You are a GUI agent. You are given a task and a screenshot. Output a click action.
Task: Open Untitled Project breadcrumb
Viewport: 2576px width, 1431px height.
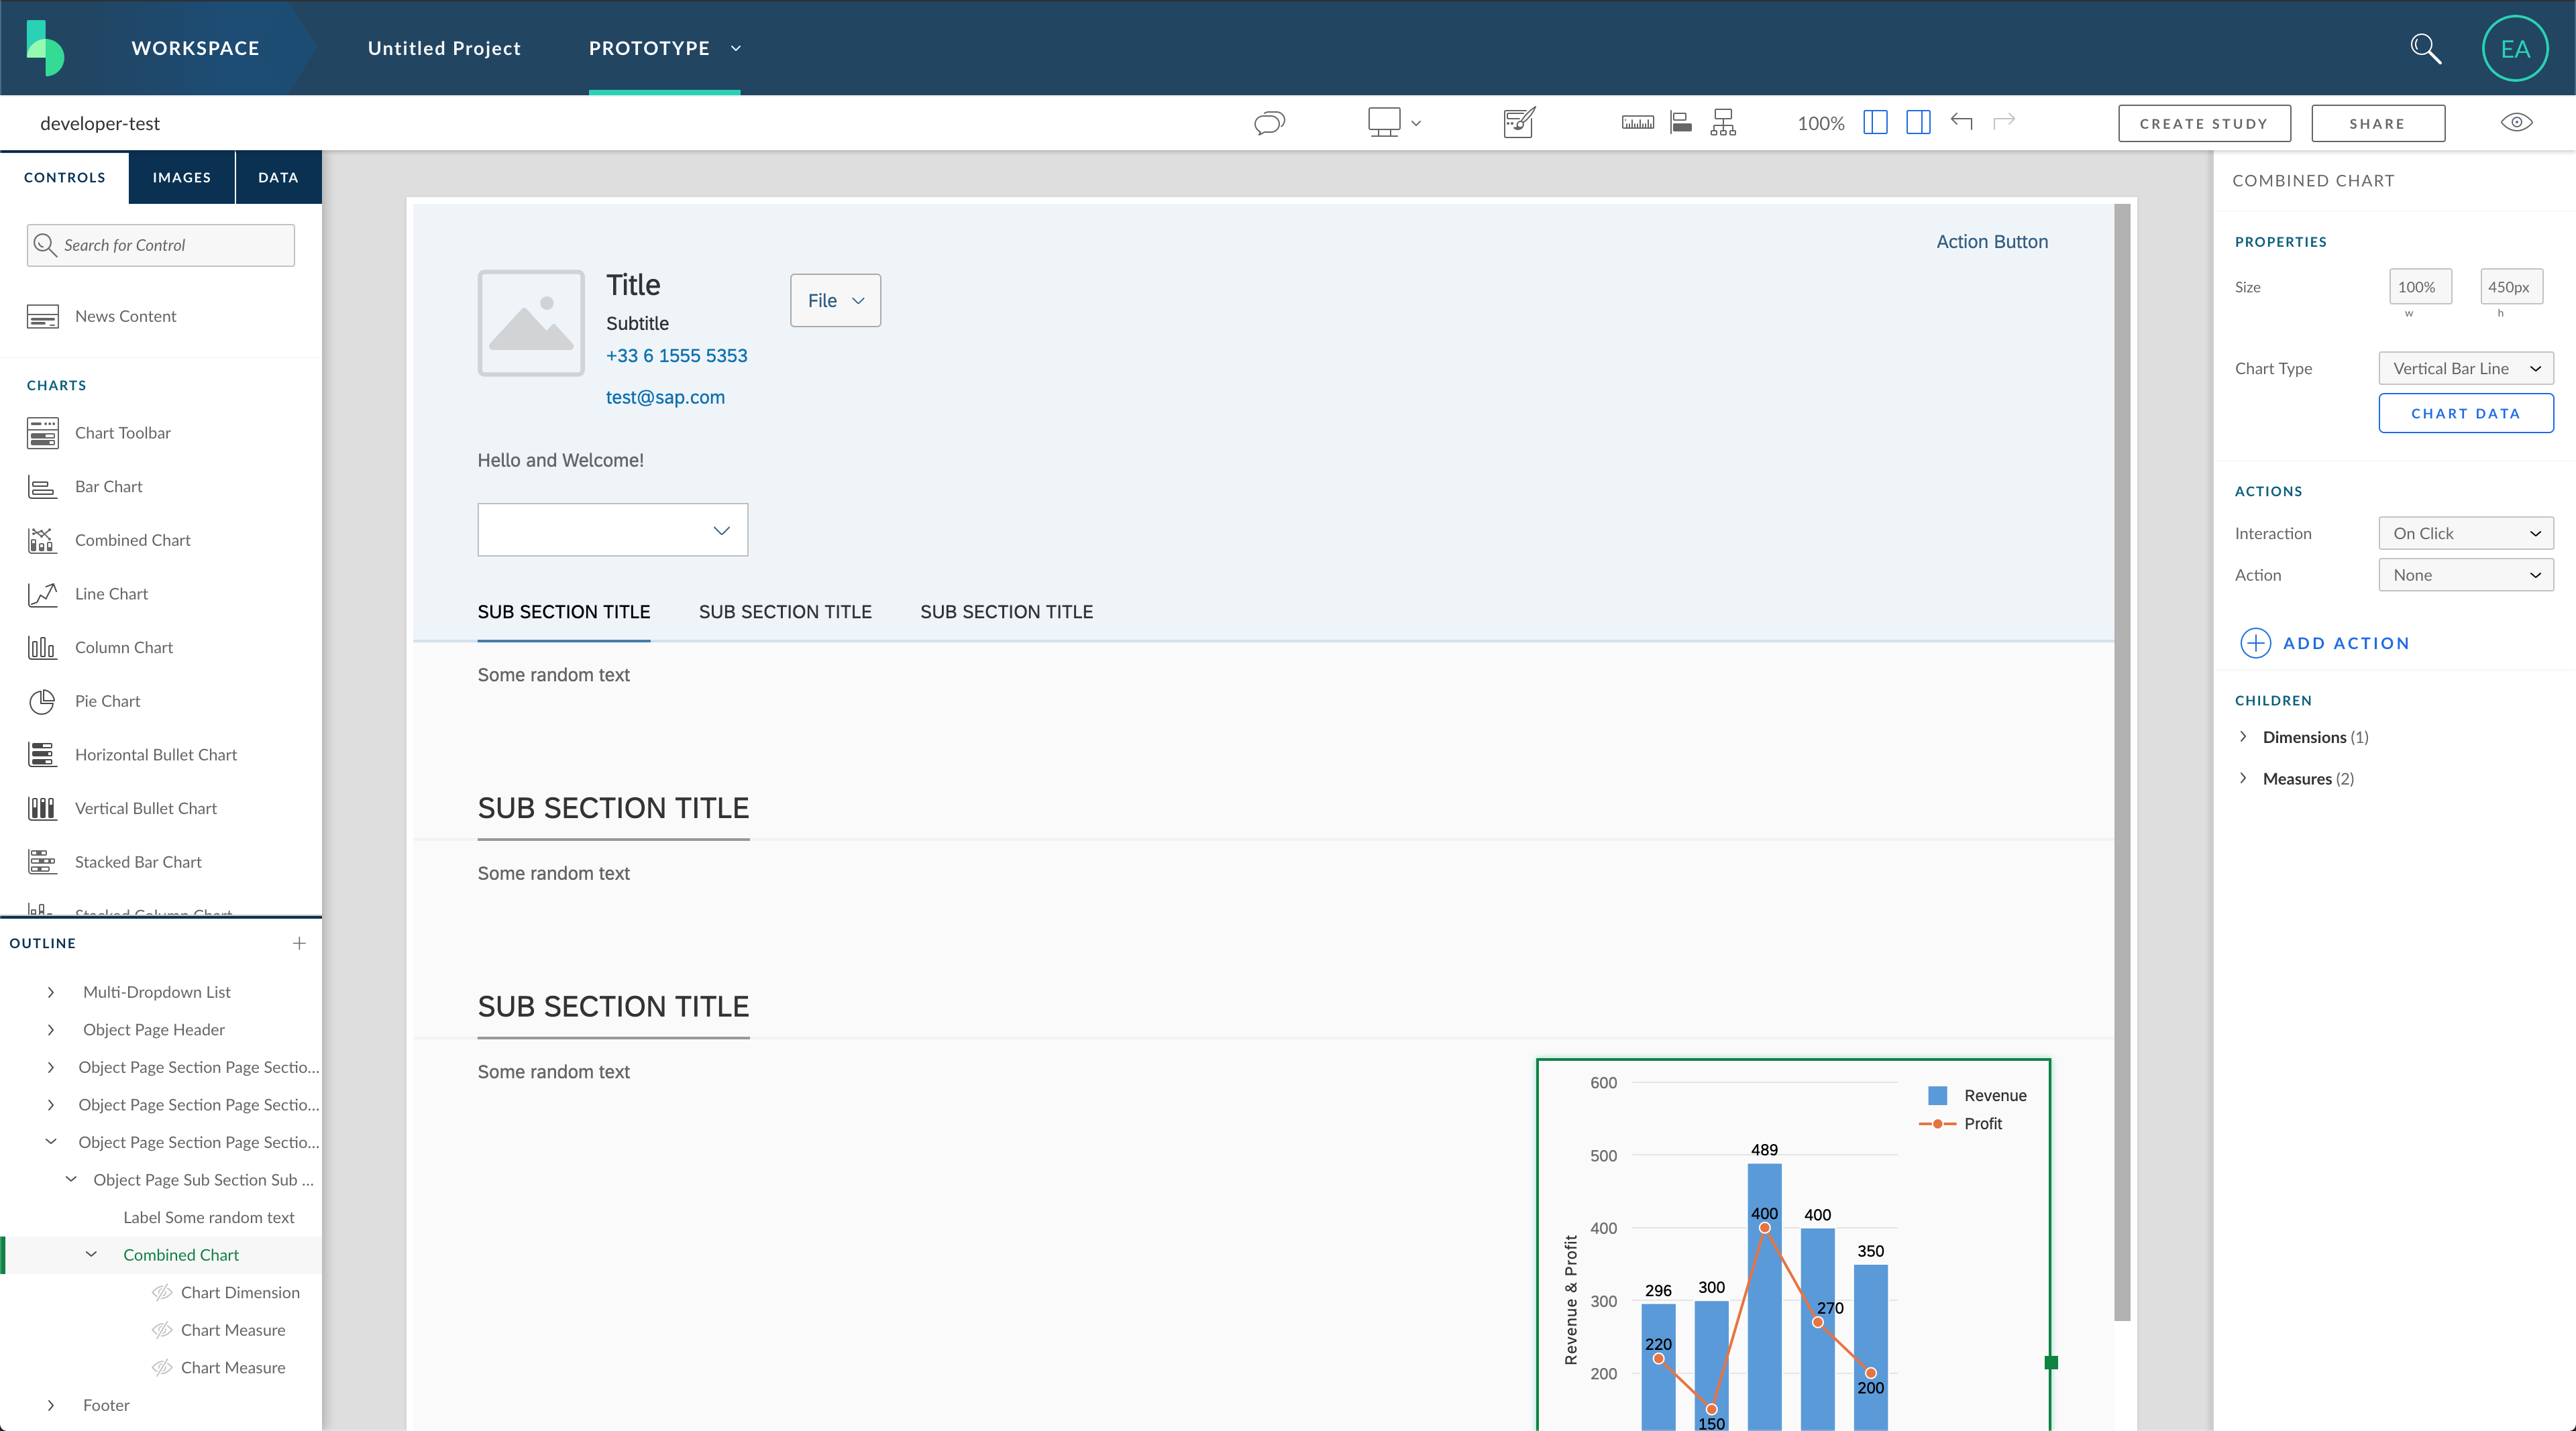pyautogui.click(x=444, y=48)
